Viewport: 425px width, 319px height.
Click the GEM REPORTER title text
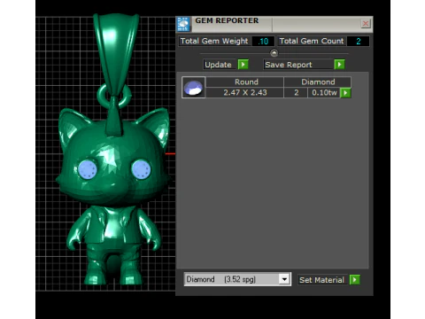click(227, 20)
